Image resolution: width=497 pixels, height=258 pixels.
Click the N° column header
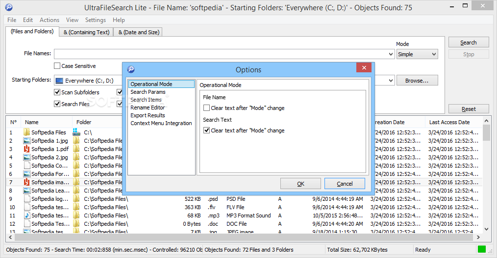tap(13, 122)
